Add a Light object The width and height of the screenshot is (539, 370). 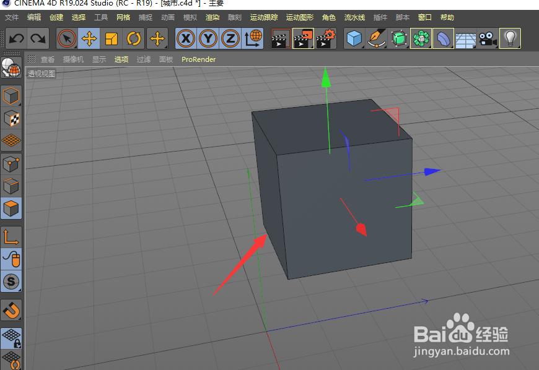pyautogui.click(x=510, y=38)
